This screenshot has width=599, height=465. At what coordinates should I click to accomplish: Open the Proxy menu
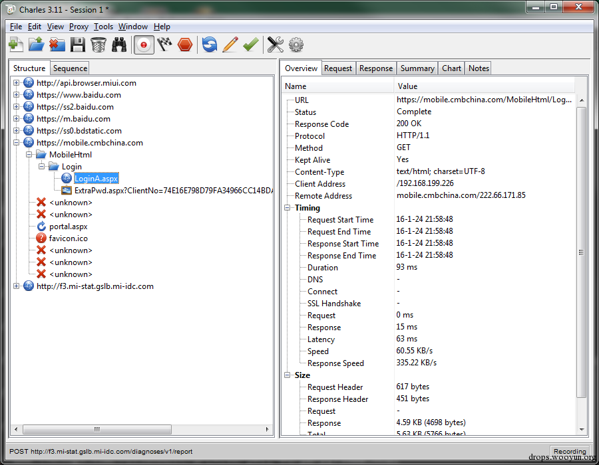pyautogui.click(x=79, y=27)
